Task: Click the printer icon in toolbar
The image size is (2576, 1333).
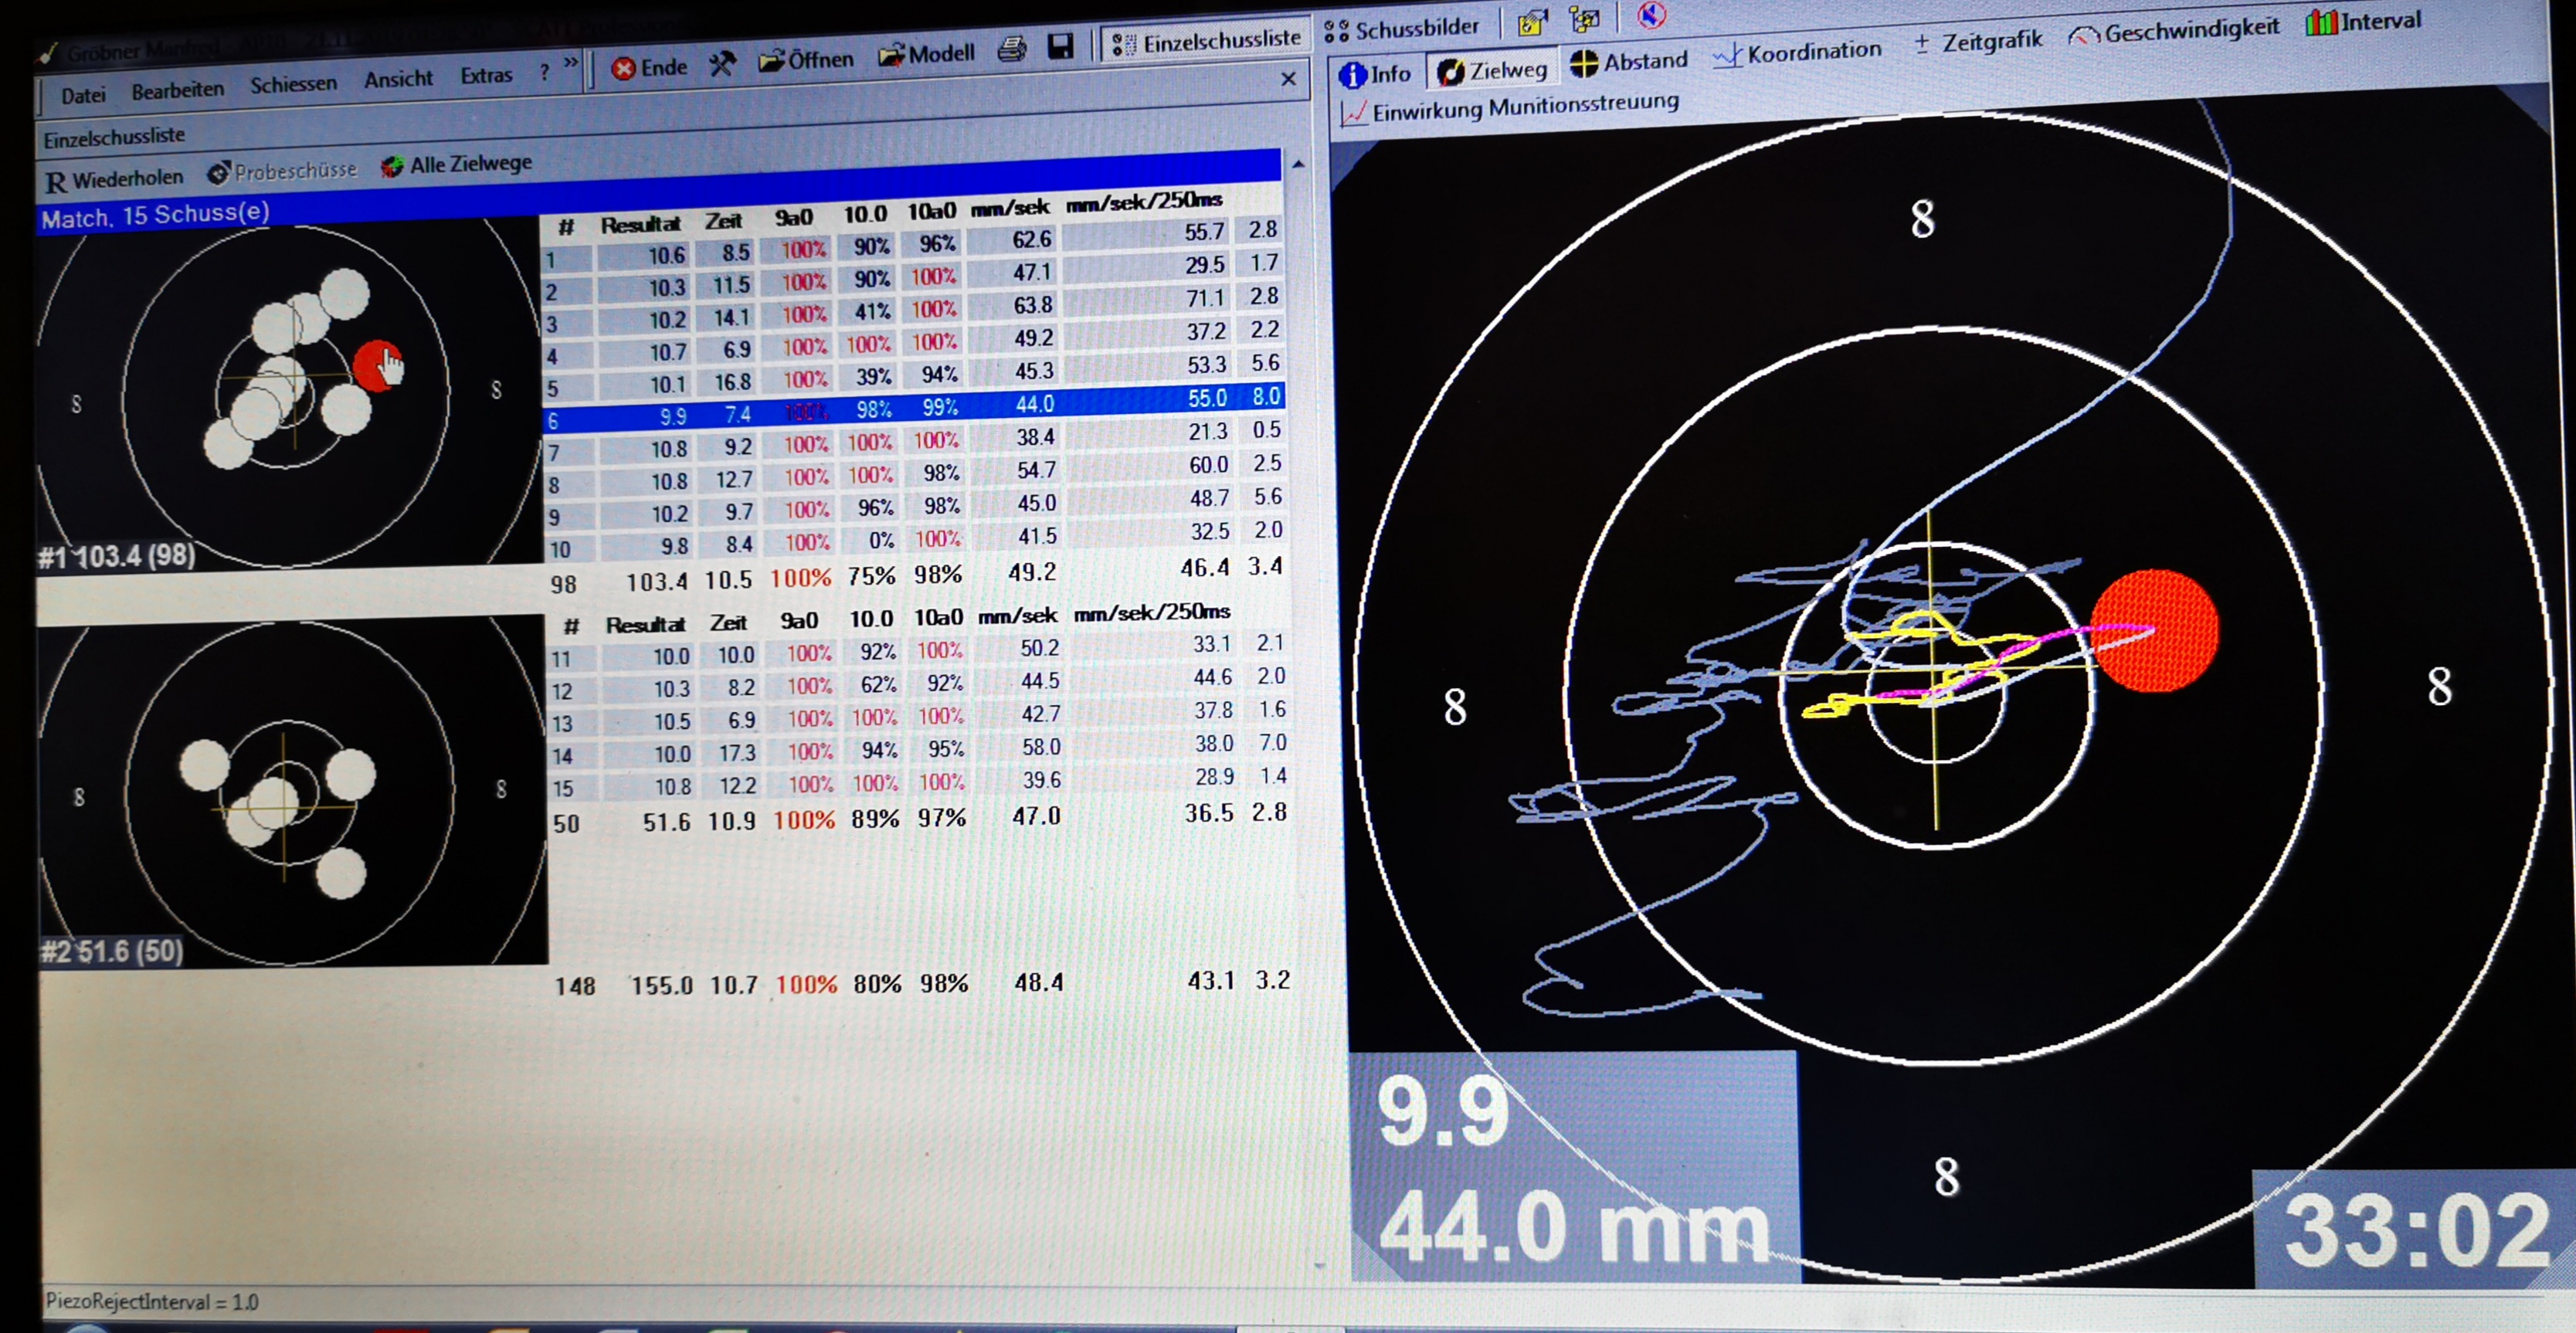Action: click(x=1012, y=49)
